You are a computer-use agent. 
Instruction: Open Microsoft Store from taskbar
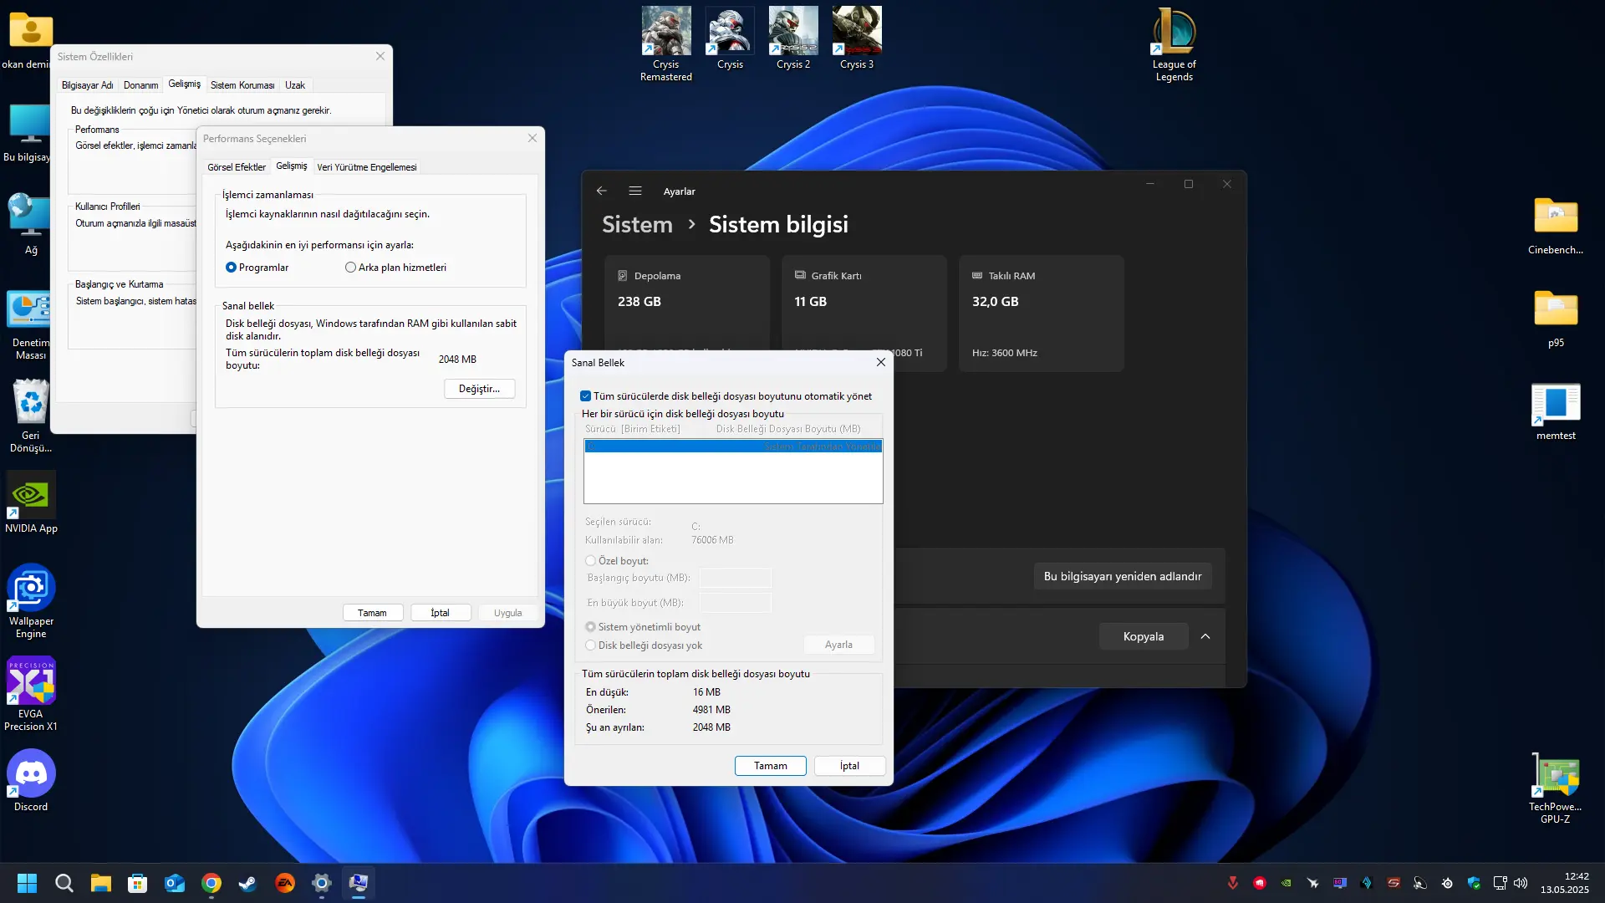coord(138,883)
